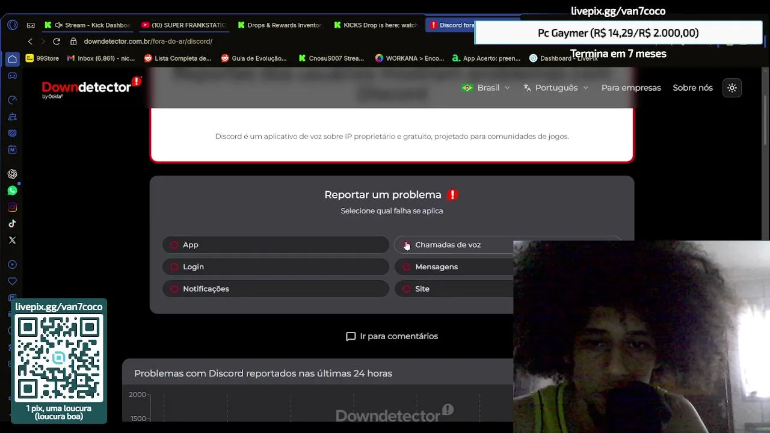Switch to Drops & Rewards Inventory tab
Viewport: 770px width, 433px height.
(280, 25)
